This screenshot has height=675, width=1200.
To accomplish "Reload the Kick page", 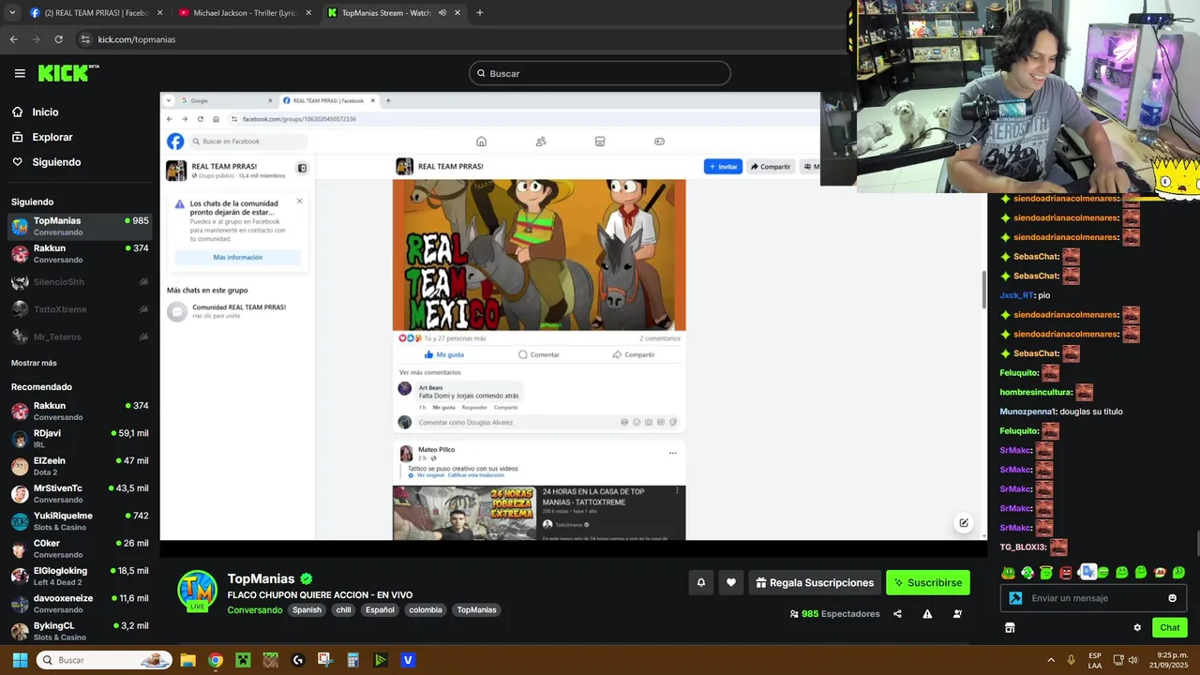I will pos(58,39).
